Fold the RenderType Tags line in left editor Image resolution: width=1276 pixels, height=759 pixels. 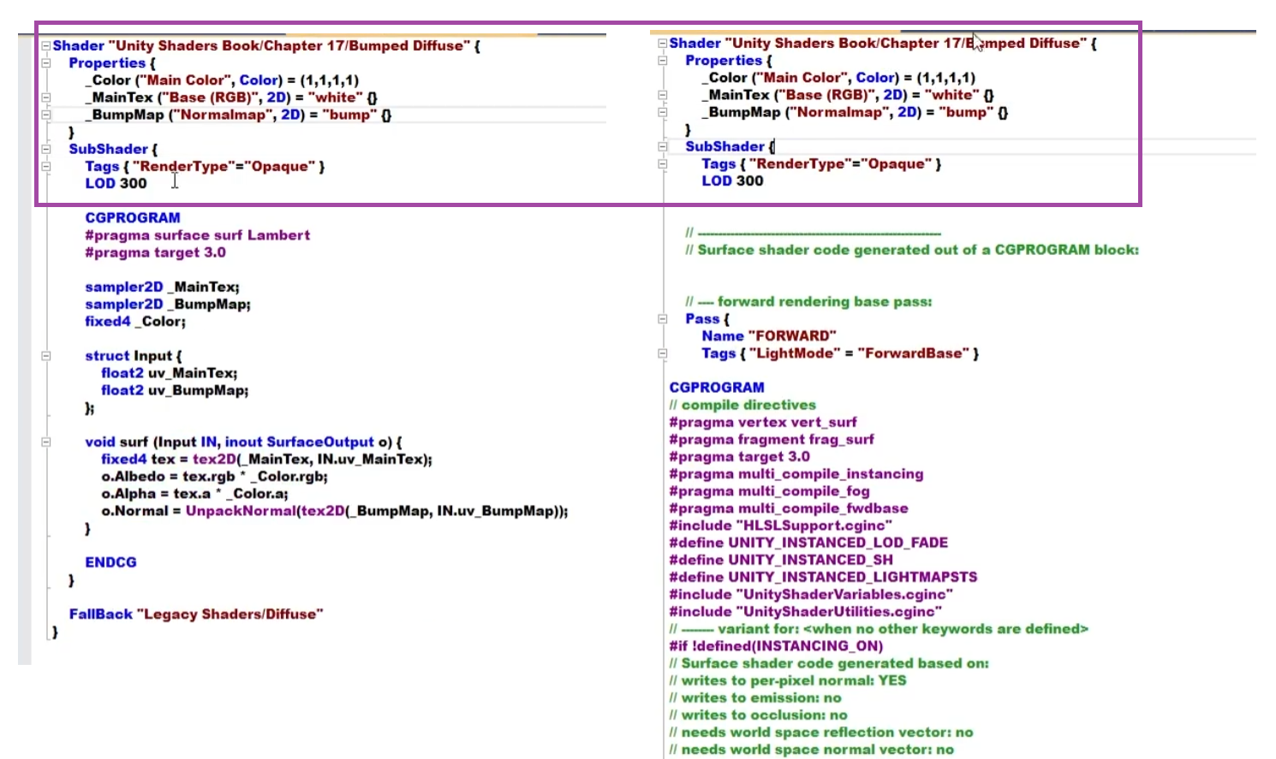(x=46, y=166)
